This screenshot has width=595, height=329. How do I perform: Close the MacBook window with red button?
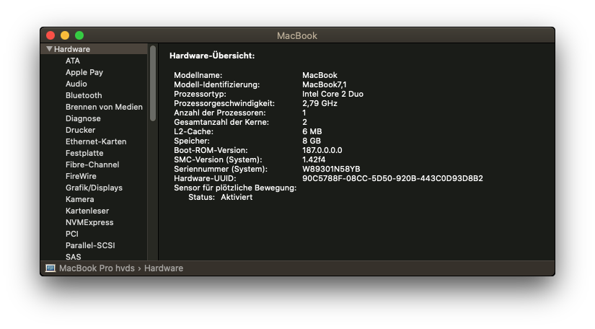(x=50, y=35)
